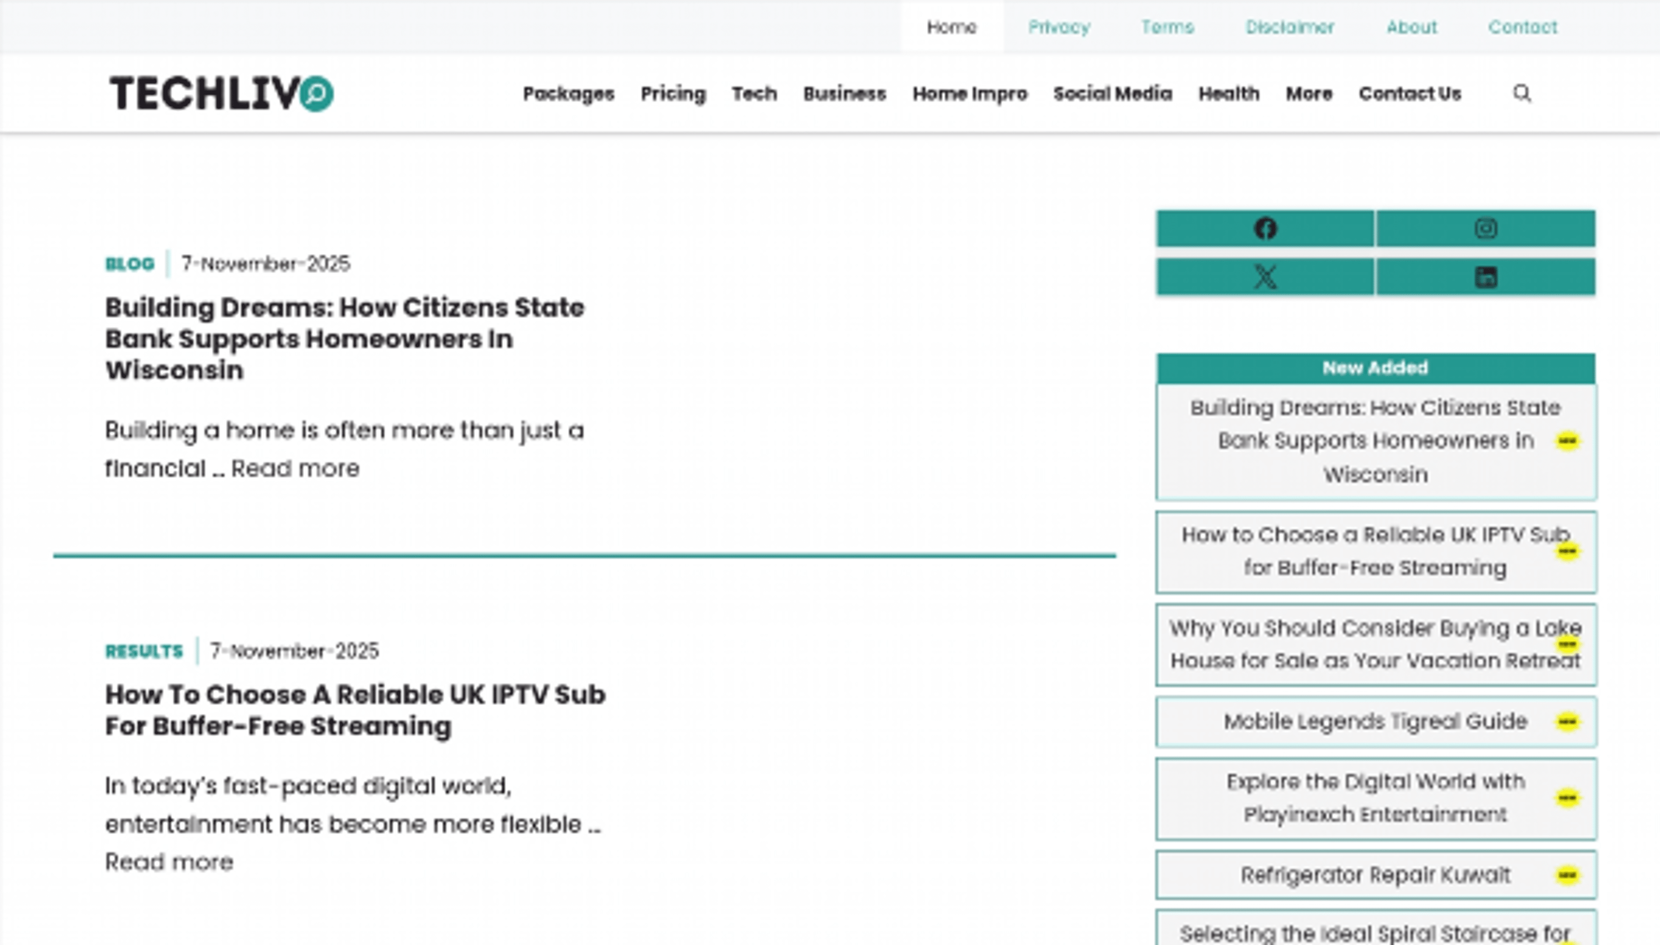
Task: Open the Social Media navigation item
Action: [1112, 94]
